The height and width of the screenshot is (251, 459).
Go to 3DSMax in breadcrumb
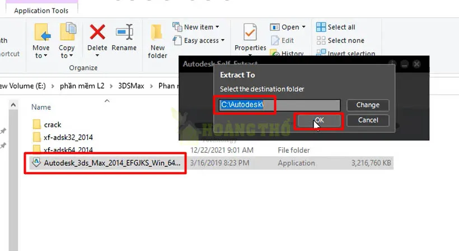coord(131,86)
